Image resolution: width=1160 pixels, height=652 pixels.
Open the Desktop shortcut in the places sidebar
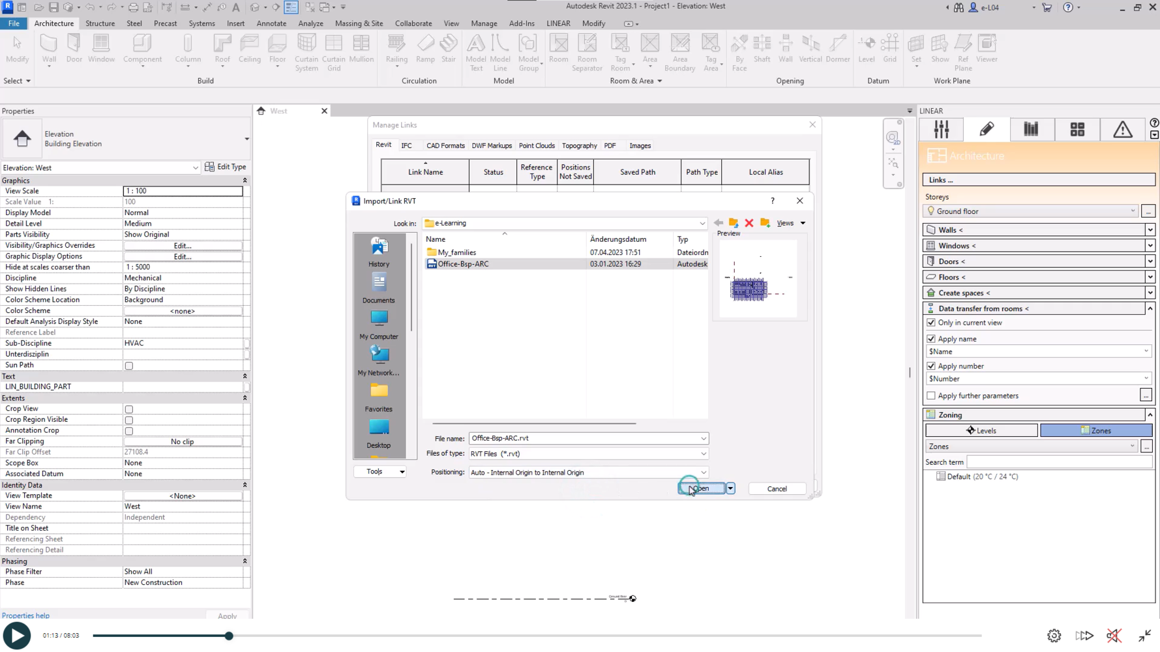[379, 434]
